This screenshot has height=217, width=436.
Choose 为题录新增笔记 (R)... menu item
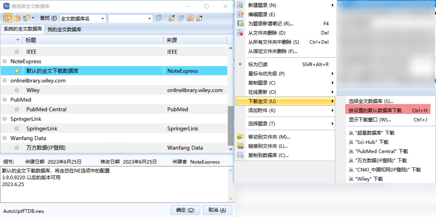point(286,24)
